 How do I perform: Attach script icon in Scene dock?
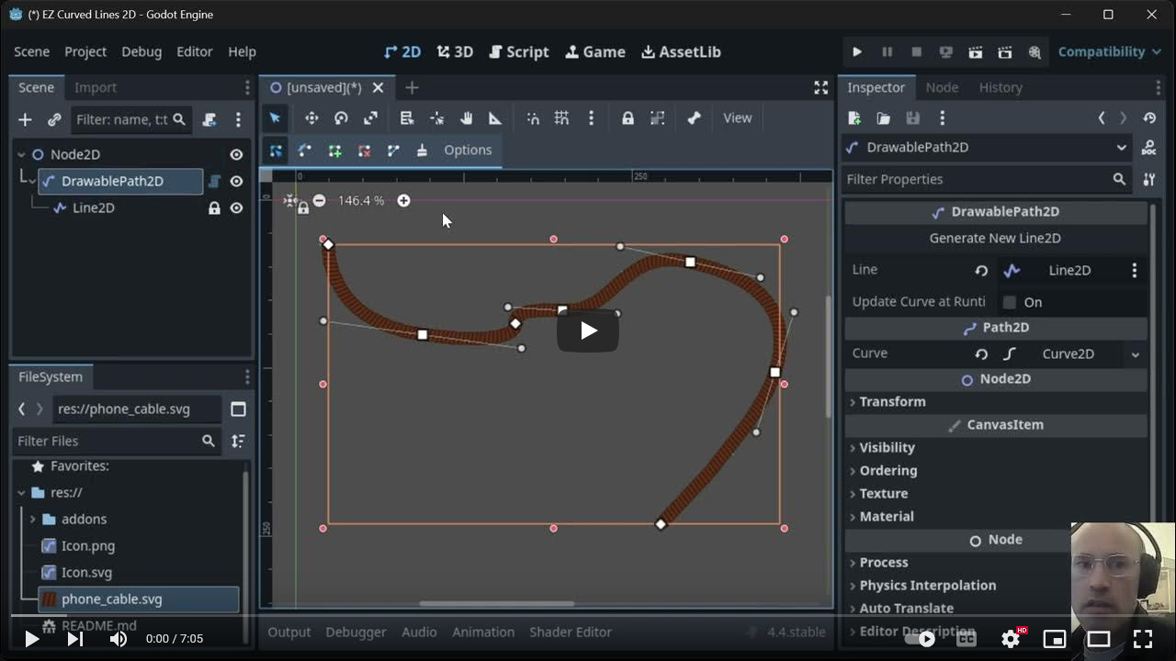click(x=209, y=119)
